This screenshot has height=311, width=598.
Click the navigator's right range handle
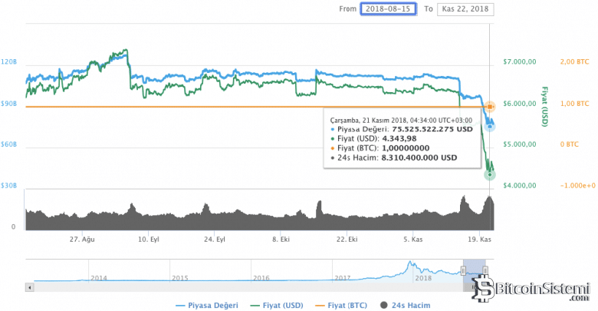click(x=485, y=270)
